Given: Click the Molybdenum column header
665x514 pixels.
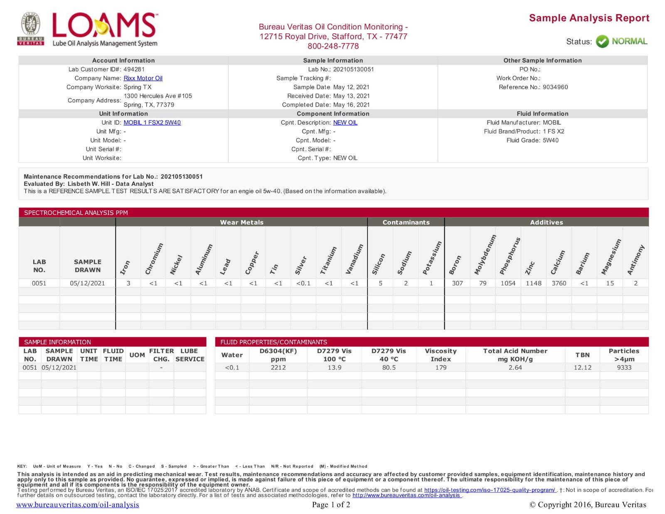Looking at the screenshot, I should [485, 255].
